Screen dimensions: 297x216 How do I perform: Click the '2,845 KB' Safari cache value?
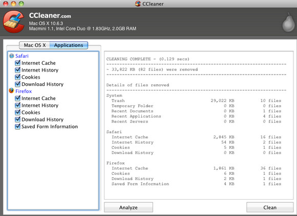point(224,137)
